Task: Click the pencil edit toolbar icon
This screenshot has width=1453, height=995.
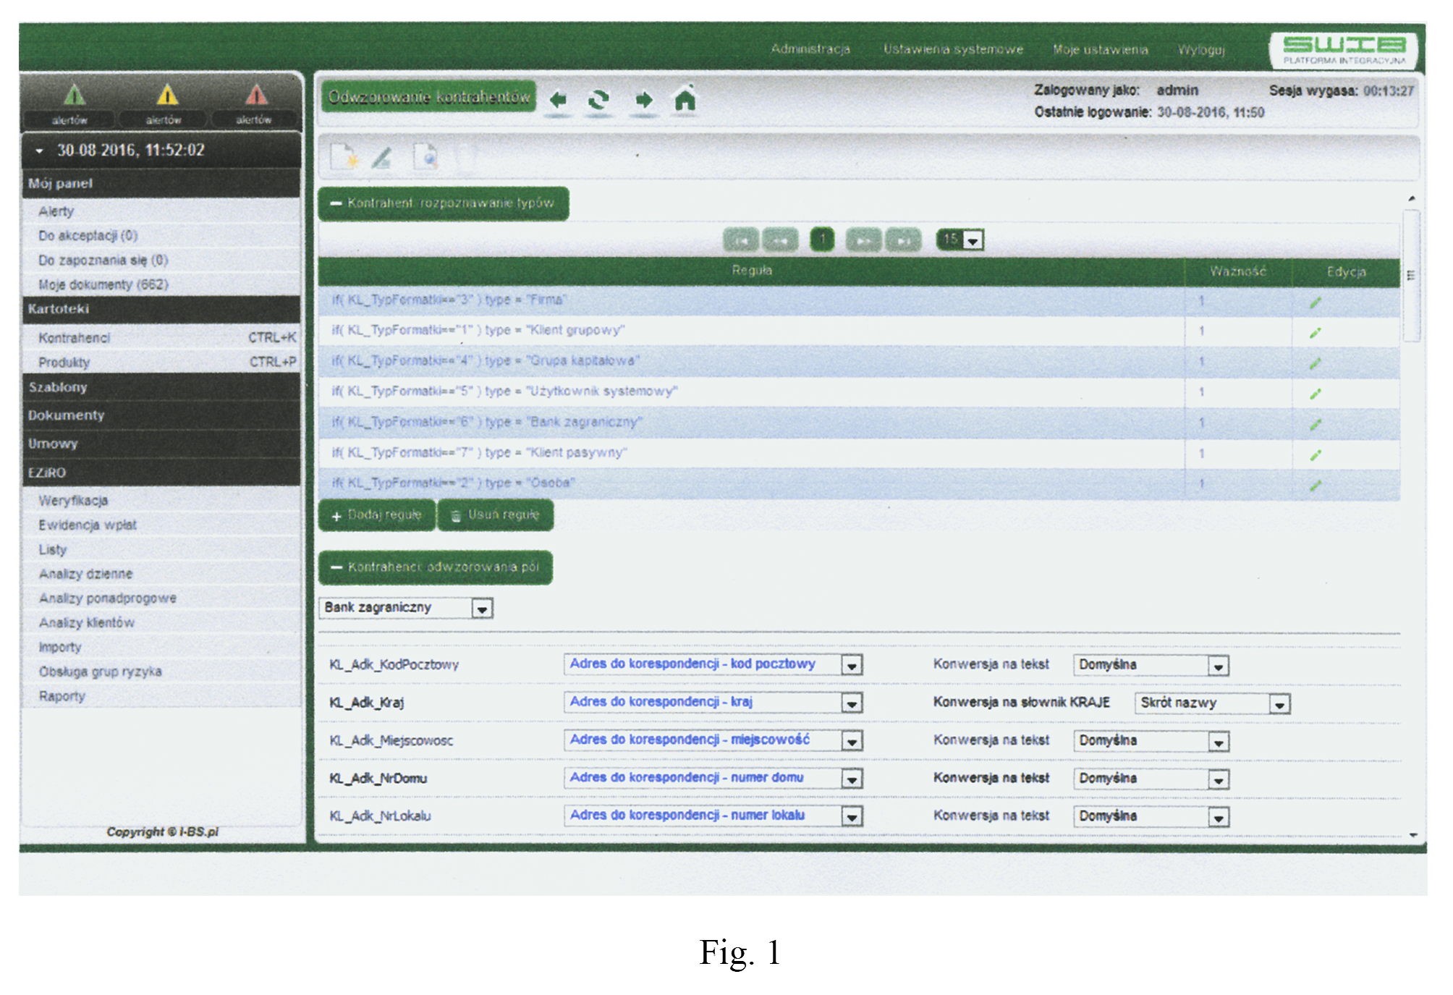Action: (x=382, y=156)
